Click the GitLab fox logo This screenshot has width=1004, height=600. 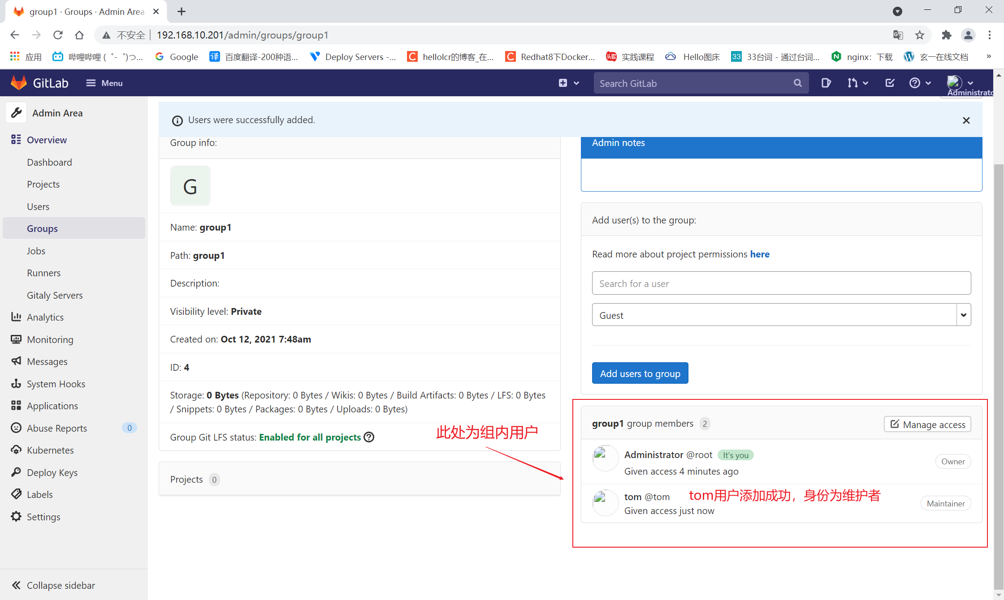click(19, 82)
